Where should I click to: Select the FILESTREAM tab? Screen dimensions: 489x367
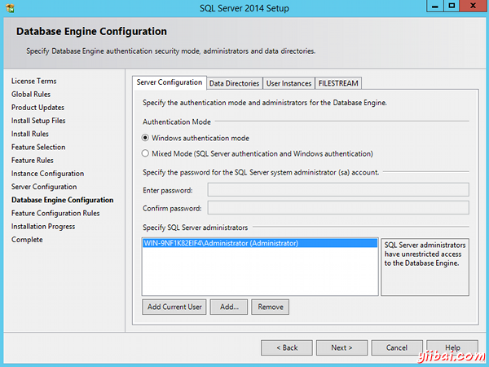[x=337, y=83]
